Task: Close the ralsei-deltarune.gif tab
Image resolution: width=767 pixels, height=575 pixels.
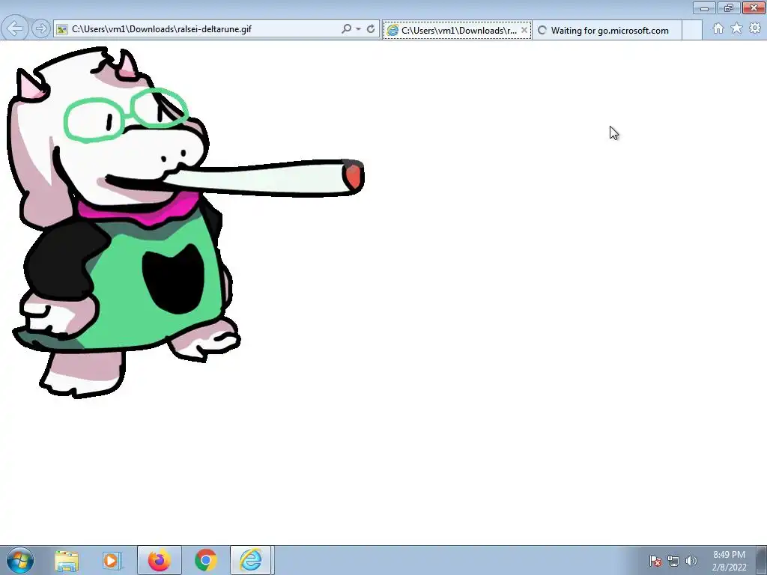Action: (x=524, y=30)
